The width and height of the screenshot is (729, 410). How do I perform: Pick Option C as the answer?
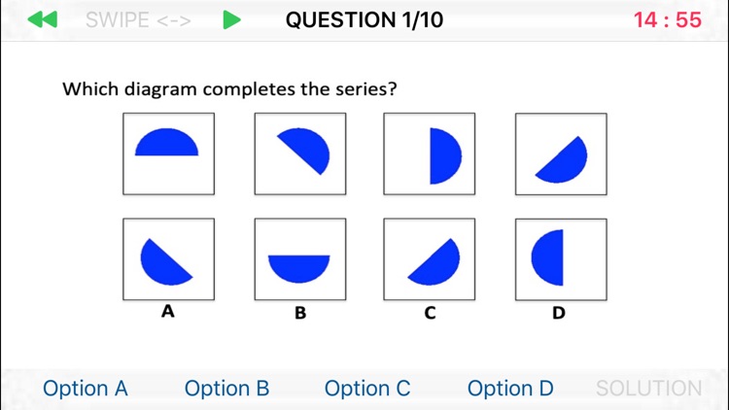pos(367,389)
